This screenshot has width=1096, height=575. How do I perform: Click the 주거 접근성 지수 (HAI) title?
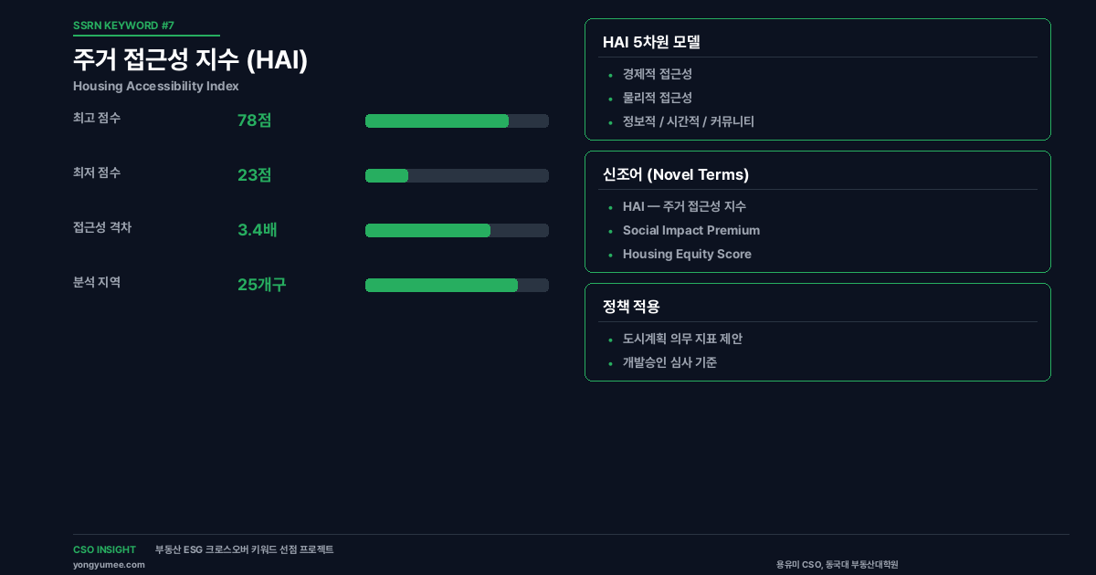(x=190, y=59)
